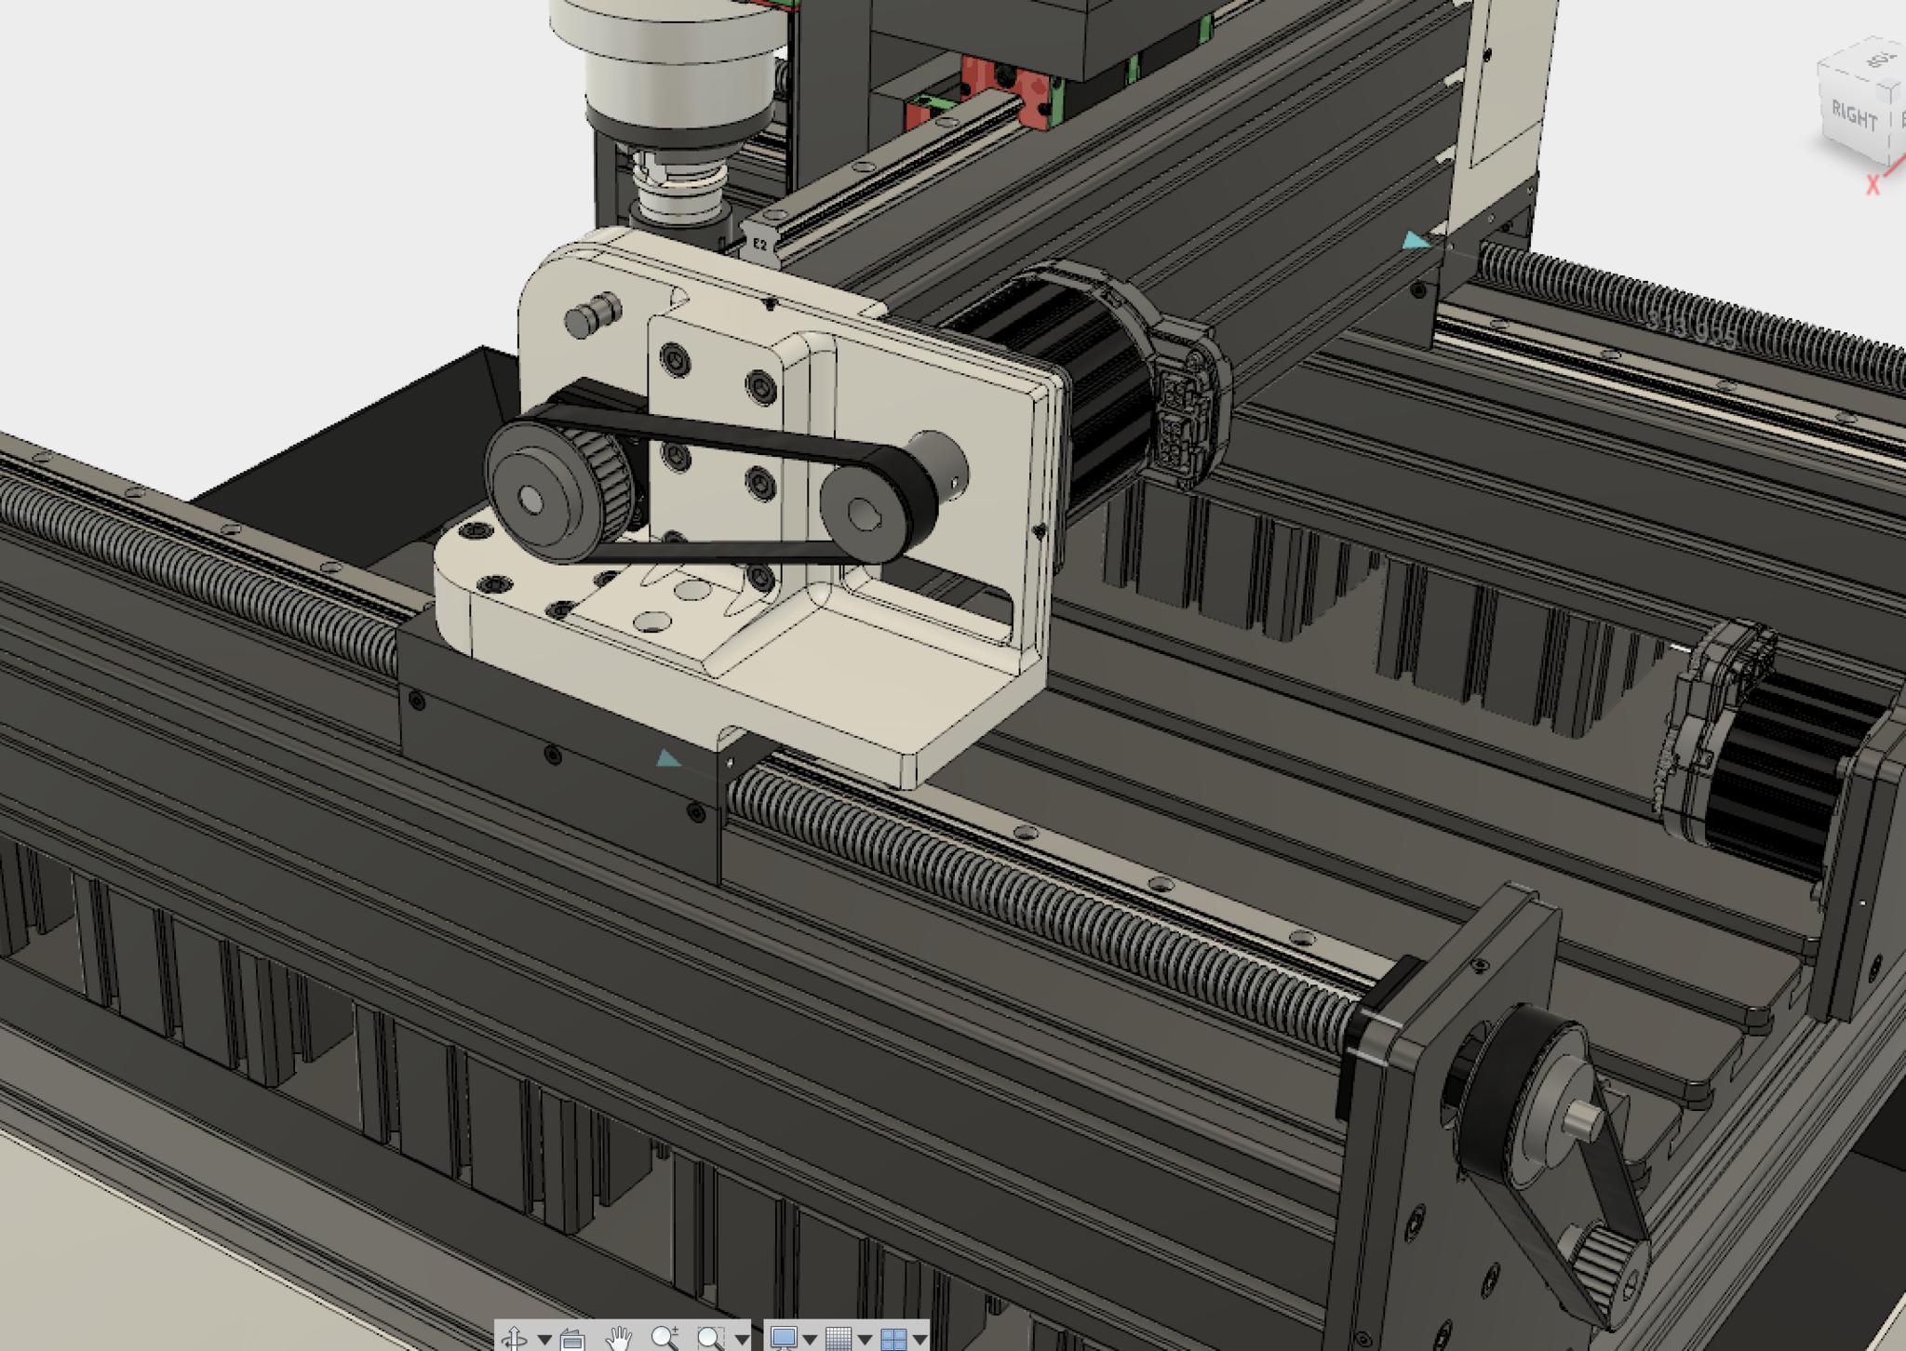The image size is (1906, 1351).
Task: Click the Grid and Snaps icon
Action: 839,1338
